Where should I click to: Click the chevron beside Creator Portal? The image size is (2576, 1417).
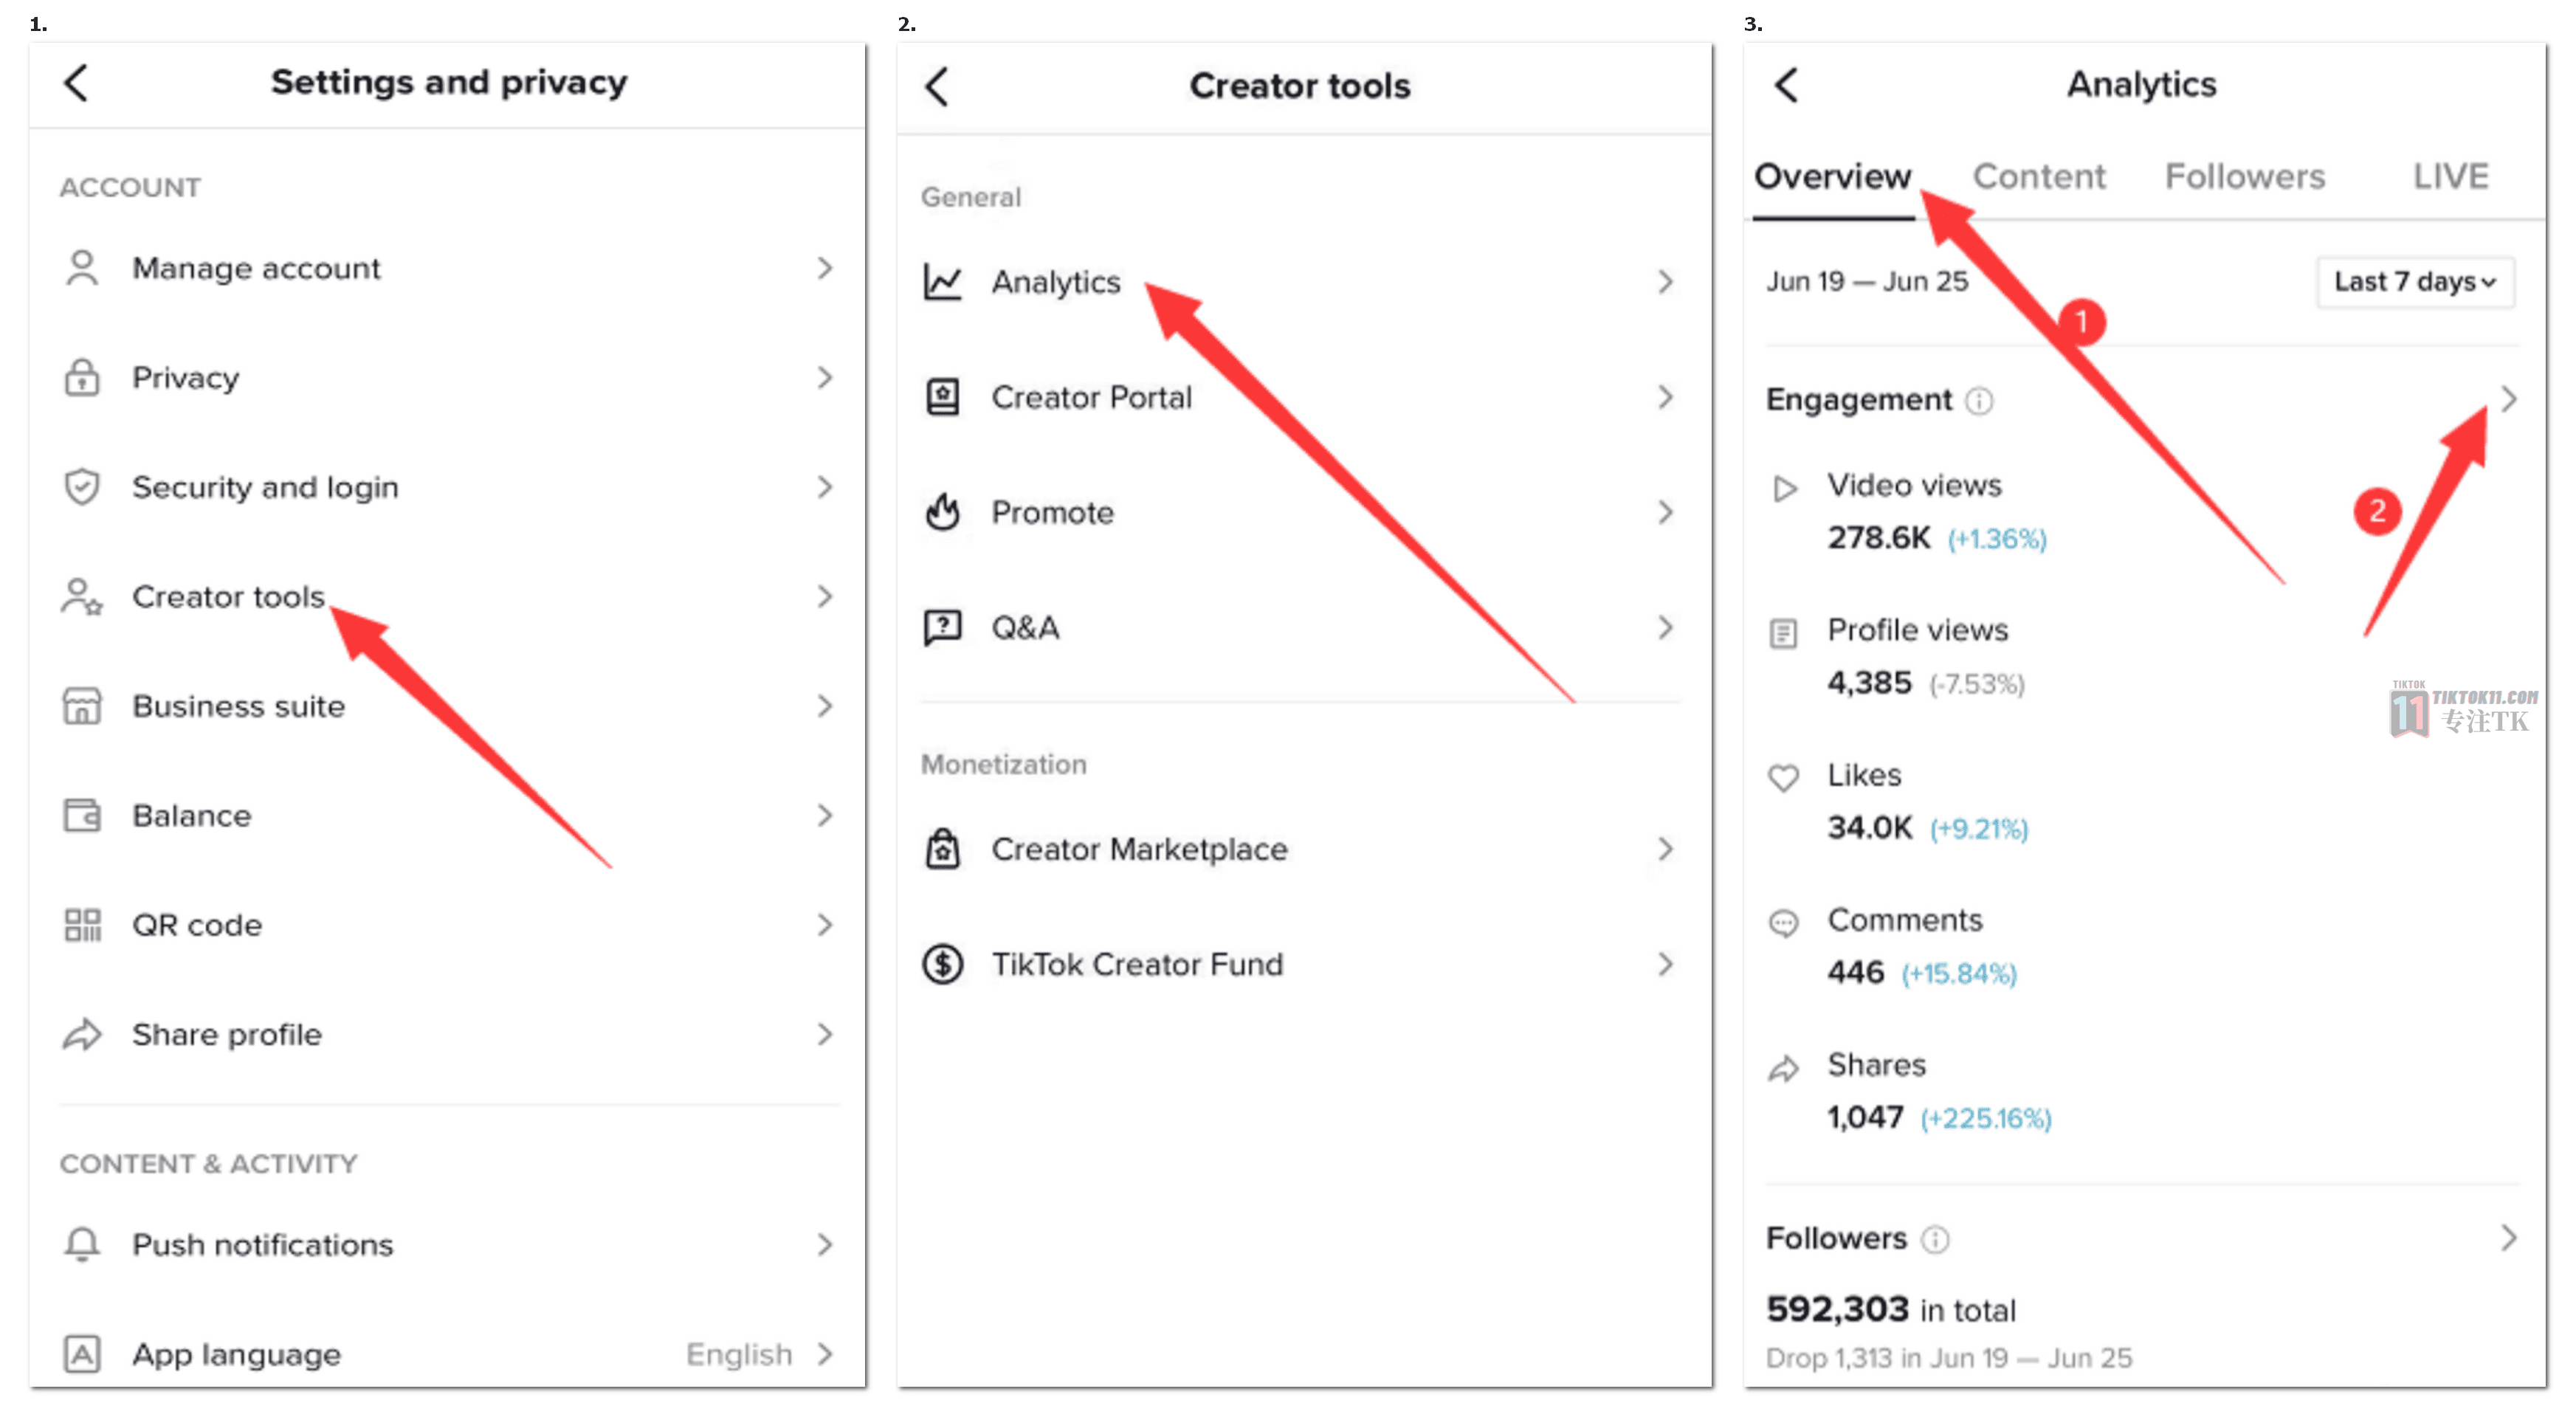[x=1665, y=397]
